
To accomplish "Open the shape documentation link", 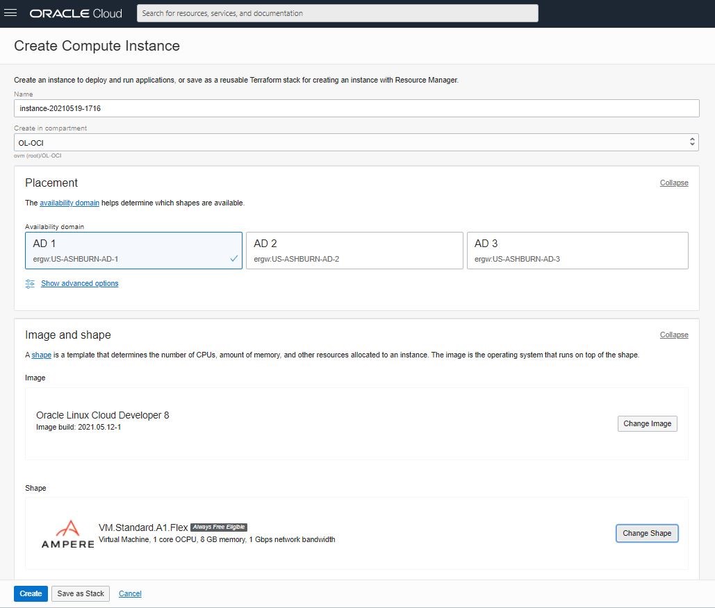I will (x=42, y=355).
